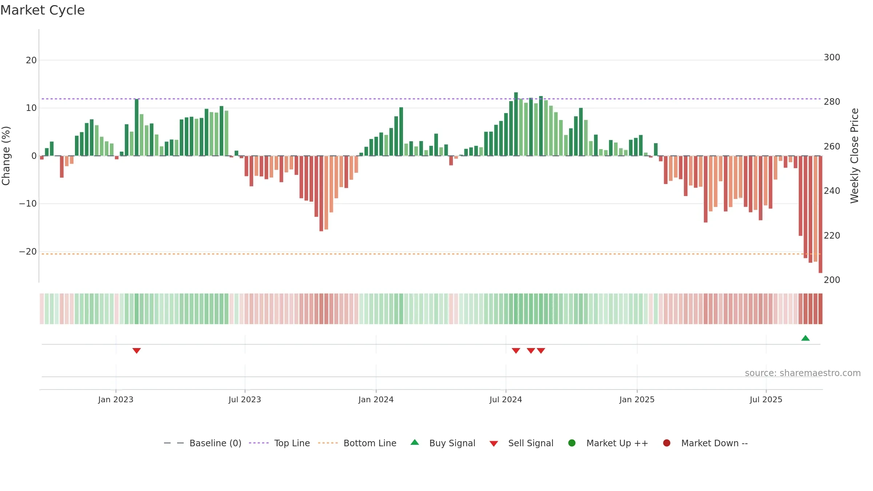
Task: Toggle the Market Down -- legend entry
Action: point(705,443)
